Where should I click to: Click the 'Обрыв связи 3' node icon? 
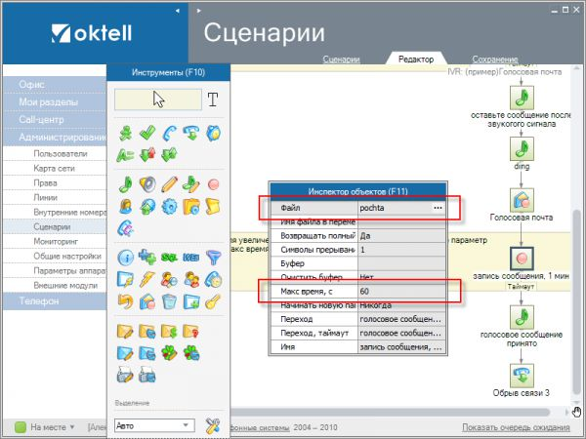pyautogui.click(x=522, y=374)
